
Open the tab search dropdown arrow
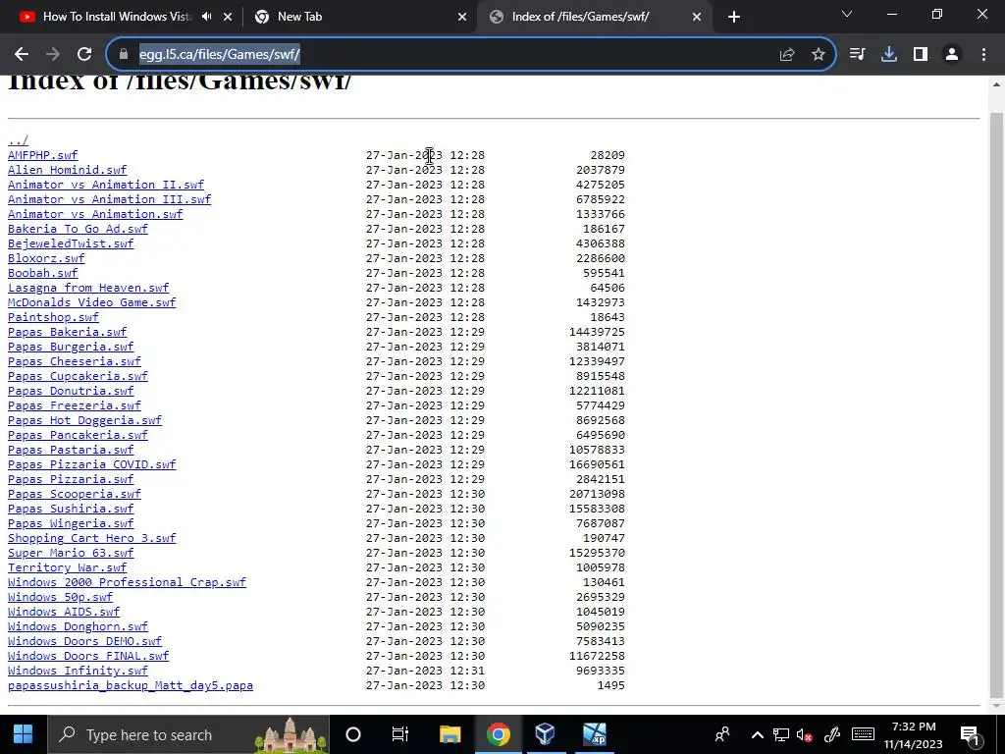click(x=847, y=14)
